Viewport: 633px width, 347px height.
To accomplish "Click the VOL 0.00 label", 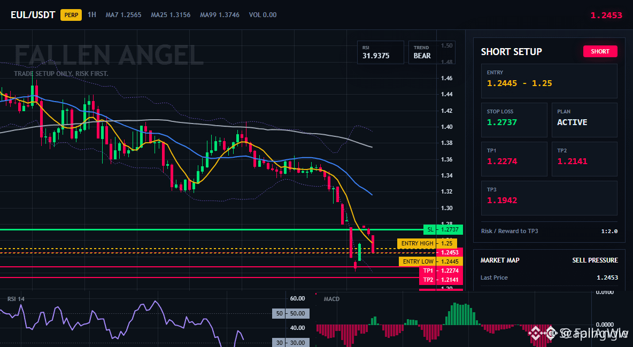I will tap(263, 15).
